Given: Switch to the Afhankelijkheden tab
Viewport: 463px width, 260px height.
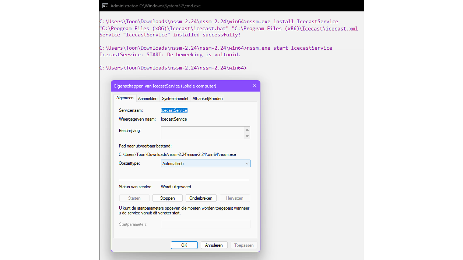Looking at the screenshot, I should pos(207,99).
